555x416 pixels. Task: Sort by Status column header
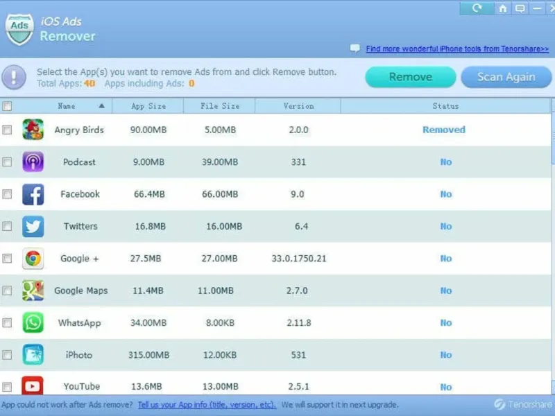445,106
